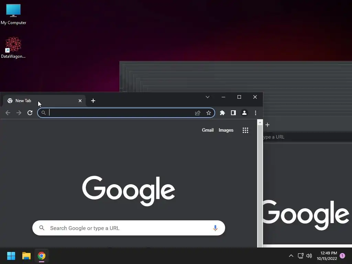Click the search icon in the address bar
352x264 pixels.
[x=44, y=113]
